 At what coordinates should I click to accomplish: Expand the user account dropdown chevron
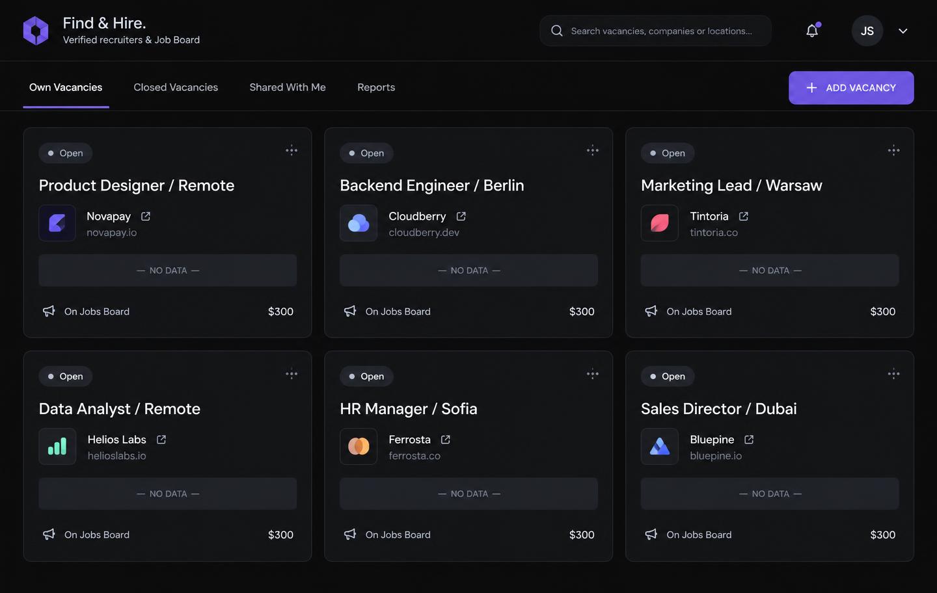903,31
